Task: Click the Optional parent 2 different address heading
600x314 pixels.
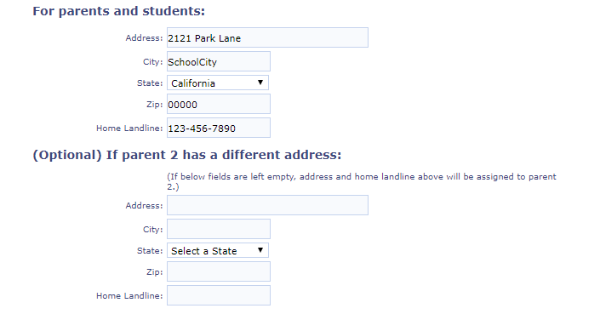Action: (x=186, y=155)
